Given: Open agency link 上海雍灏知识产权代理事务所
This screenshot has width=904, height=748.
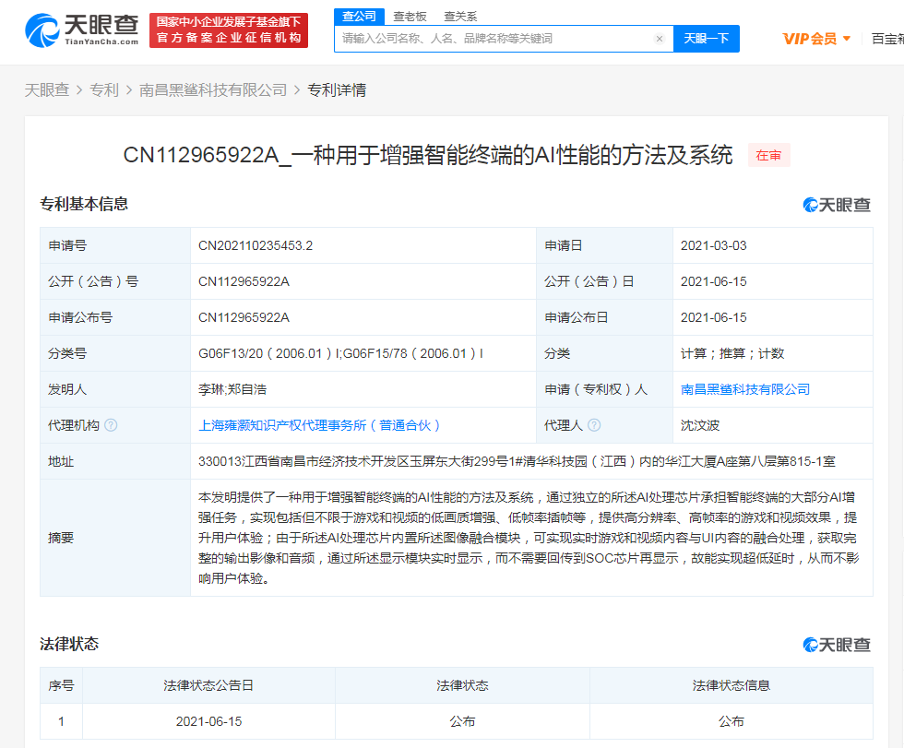Looking at the screenshot, I should (319, 425).
